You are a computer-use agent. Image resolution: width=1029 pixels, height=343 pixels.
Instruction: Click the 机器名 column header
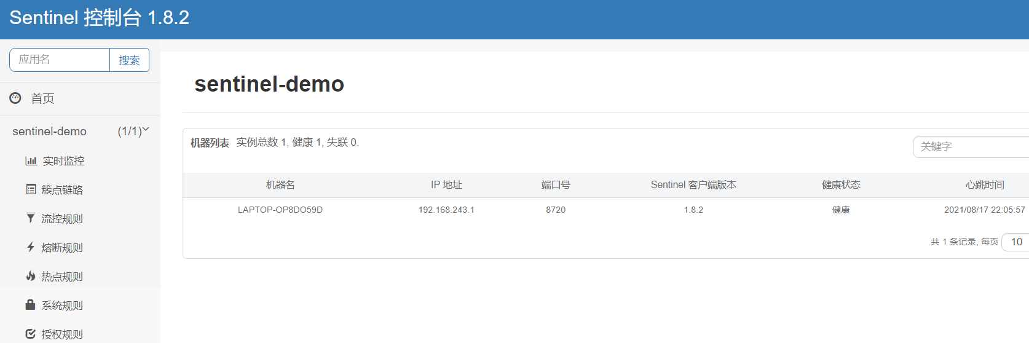click(280, 185)
